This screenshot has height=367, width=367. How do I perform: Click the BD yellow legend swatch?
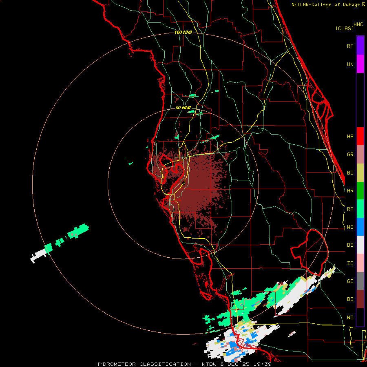click(360, 172)
